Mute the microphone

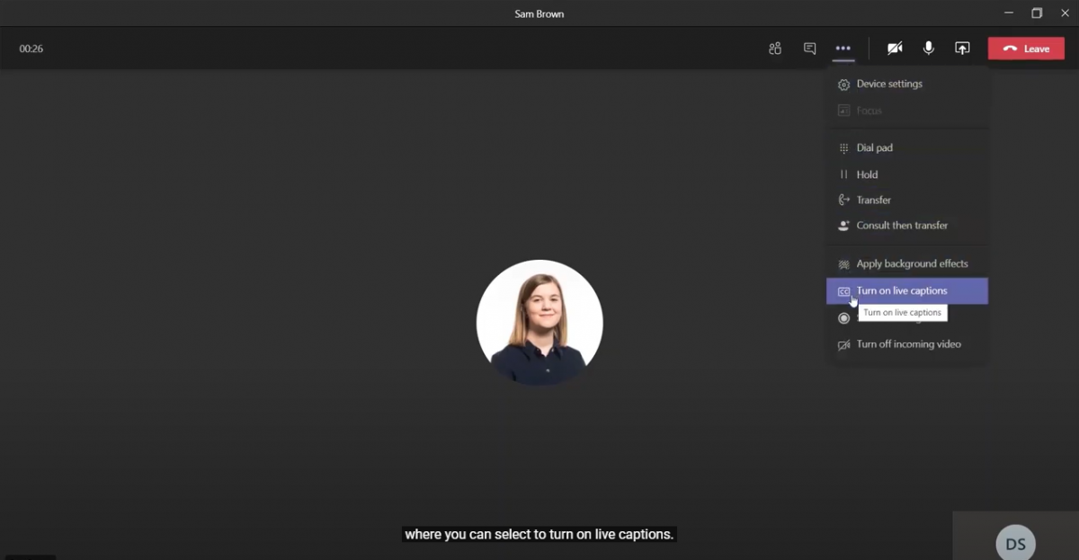[x=928, y=49]
